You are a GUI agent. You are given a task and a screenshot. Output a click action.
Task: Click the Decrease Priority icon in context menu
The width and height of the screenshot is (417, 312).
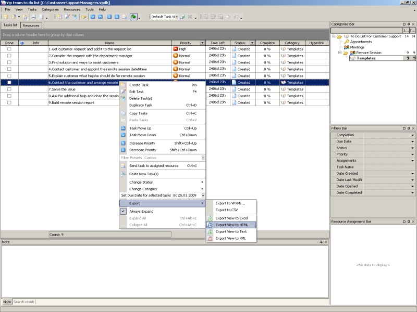coord(124,150)
